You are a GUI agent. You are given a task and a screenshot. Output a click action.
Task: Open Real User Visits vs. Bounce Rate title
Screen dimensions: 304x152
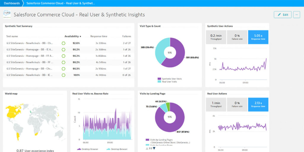point(90,94)
